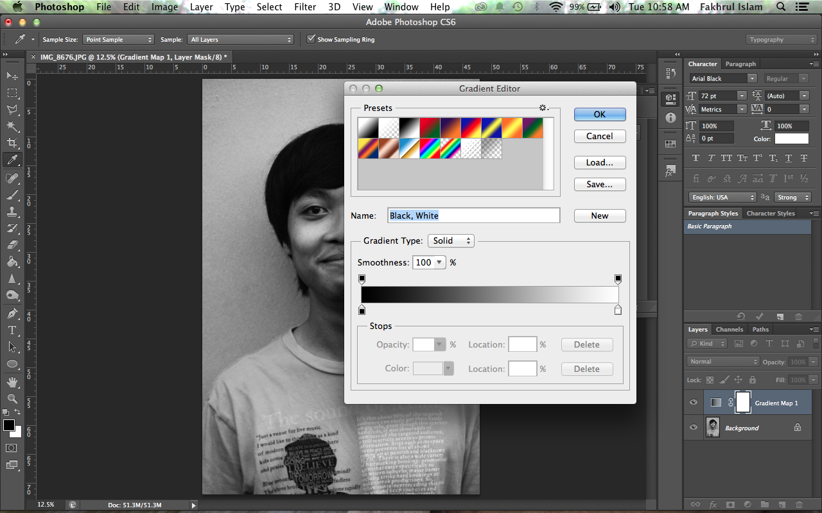
Task: Select the Move tool
Action: [x=12, y=76]
